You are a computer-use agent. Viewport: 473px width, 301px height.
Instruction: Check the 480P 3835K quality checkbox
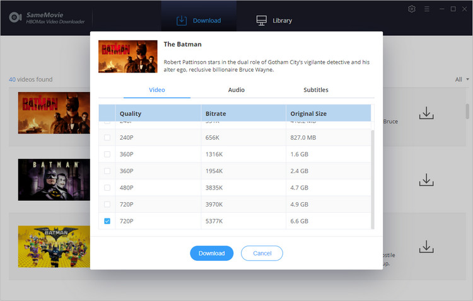(x=107, y=188)
